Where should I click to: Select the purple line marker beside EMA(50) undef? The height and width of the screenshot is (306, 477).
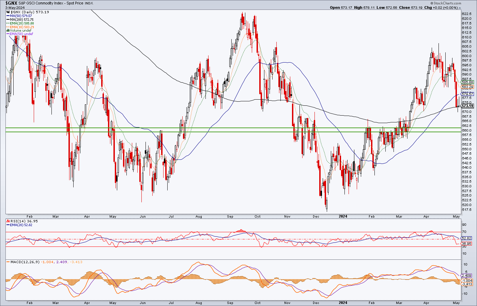click(8, 34)
